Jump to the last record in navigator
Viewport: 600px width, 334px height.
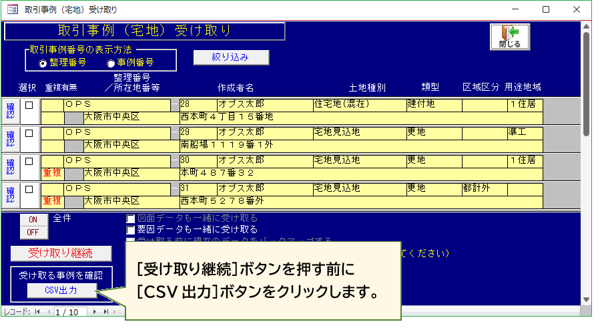point(105,312)
